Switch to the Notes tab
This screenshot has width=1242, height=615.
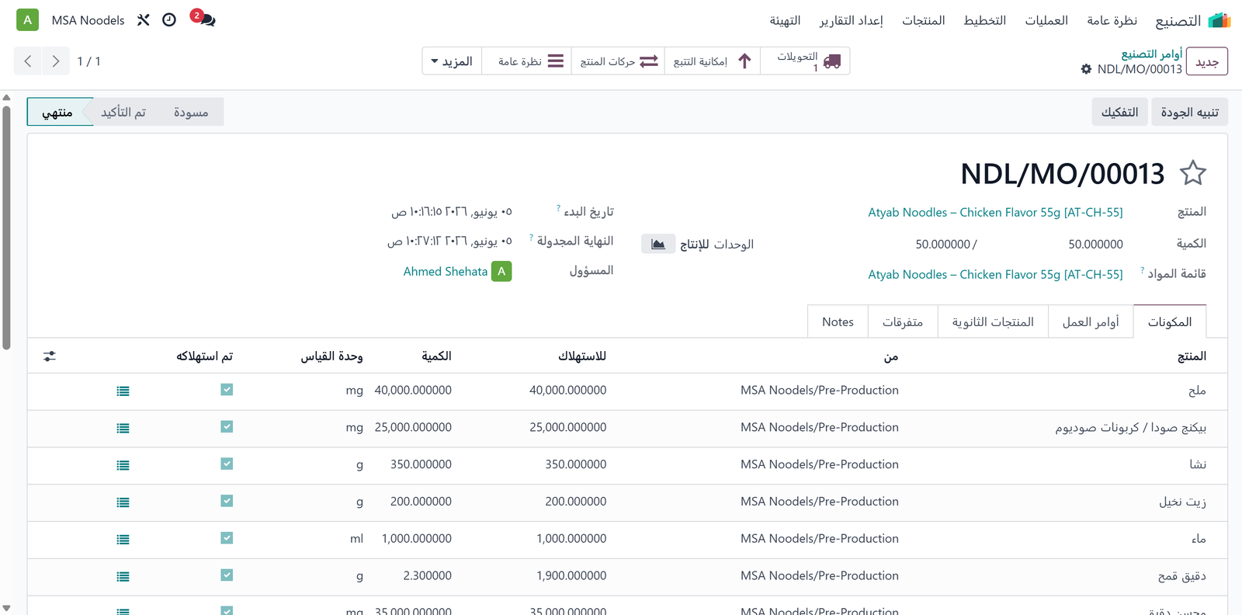click(x=838, y=321)
